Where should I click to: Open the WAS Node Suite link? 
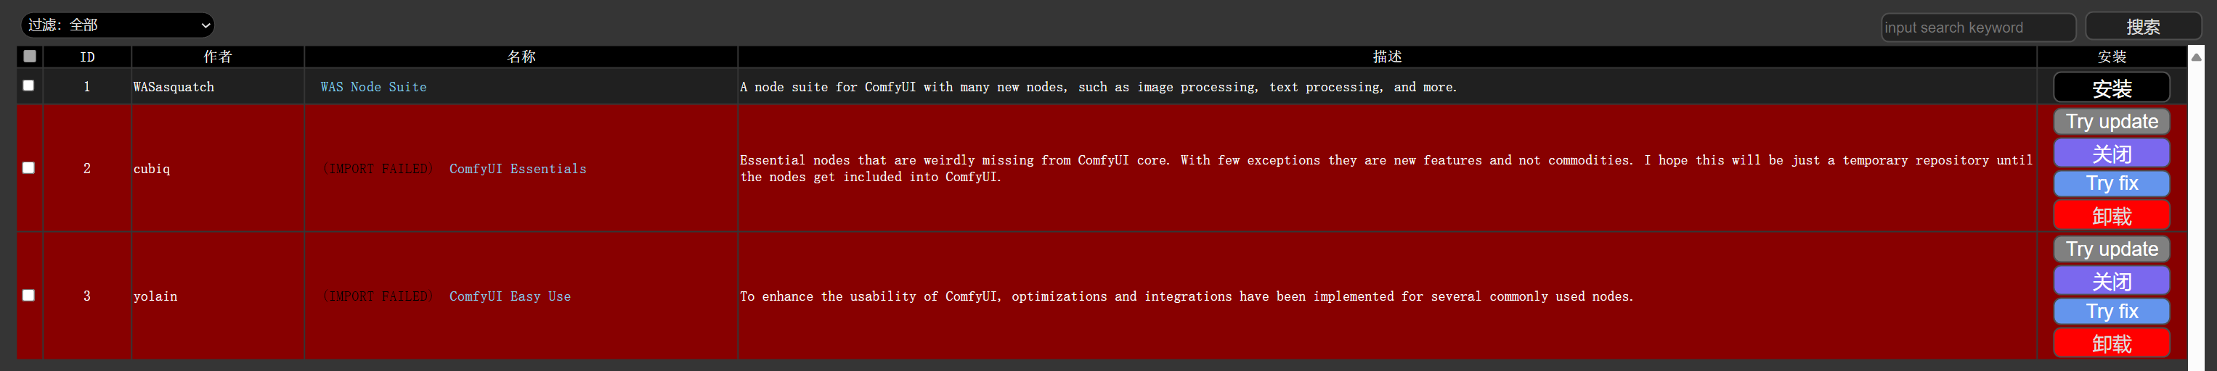[373, 87]
